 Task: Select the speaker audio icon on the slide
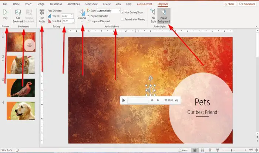(x=150, y=90)
